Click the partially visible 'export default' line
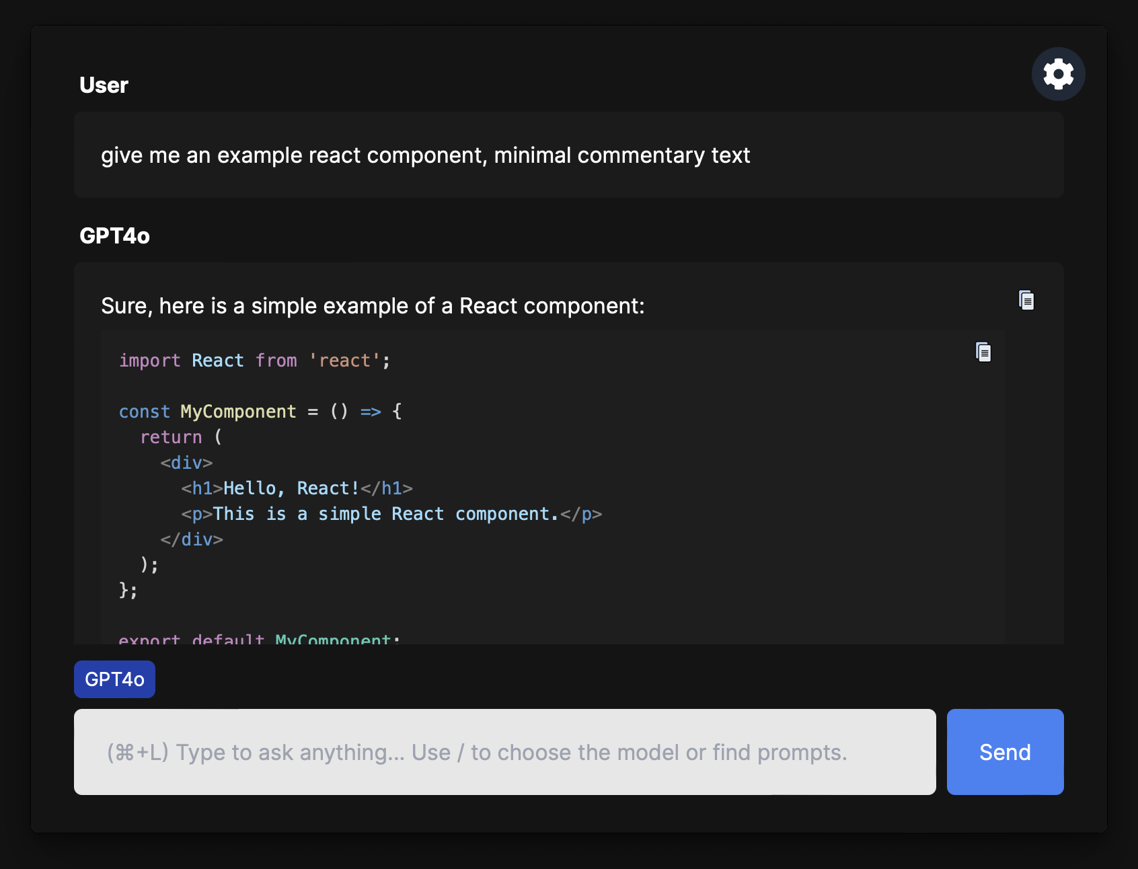 coord(259,638)
